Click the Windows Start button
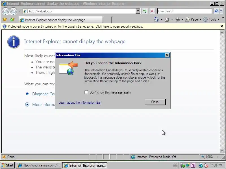This screenshot has width=226, height=169. (x=8, y=165)
